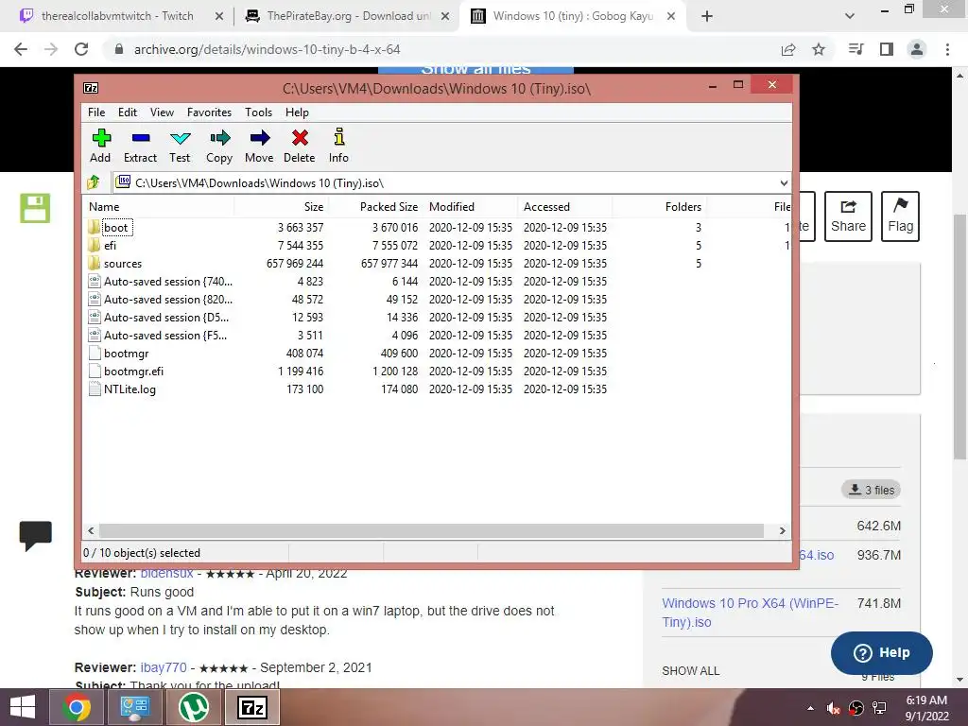Sort by Folders column header
Image resolution: width=968 pixels, height=726 pixels.
(659, 207)
